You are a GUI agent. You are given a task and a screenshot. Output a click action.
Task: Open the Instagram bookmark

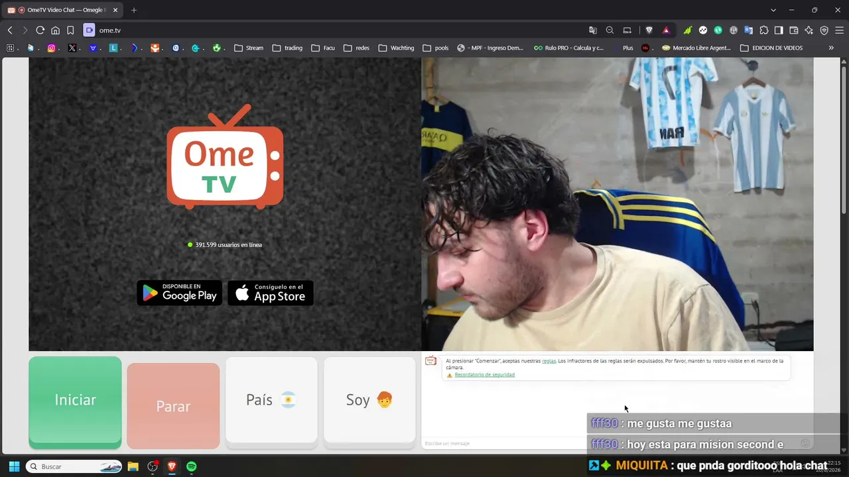(52, 48)
